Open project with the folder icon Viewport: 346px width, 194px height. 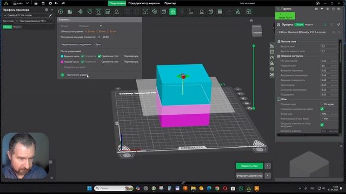(36, 3)
